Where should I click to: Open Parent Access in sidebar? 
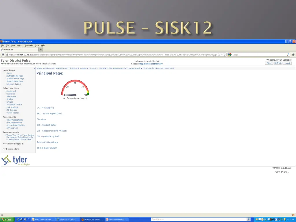point(13,113)
